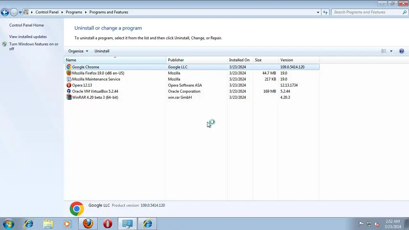Open Turn Windows features on or off
The height and width of the screenshot is (230, 409).
click(x=34, y=46)
